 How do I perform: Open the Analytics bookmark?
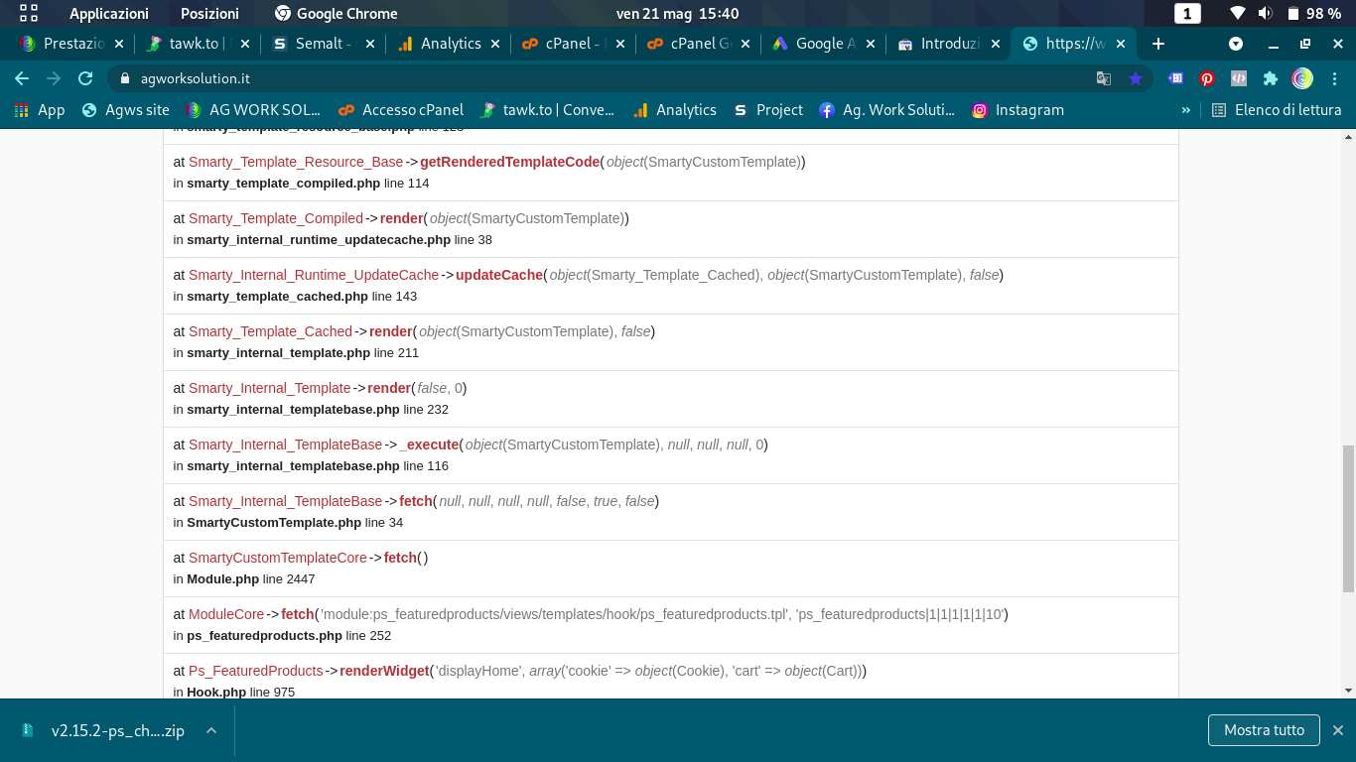[x=675, y=110]
